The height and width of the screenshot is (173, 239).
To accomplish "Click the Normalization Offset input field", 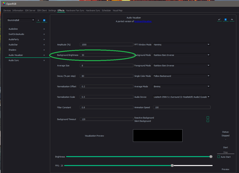I will [x=106, y=86].
